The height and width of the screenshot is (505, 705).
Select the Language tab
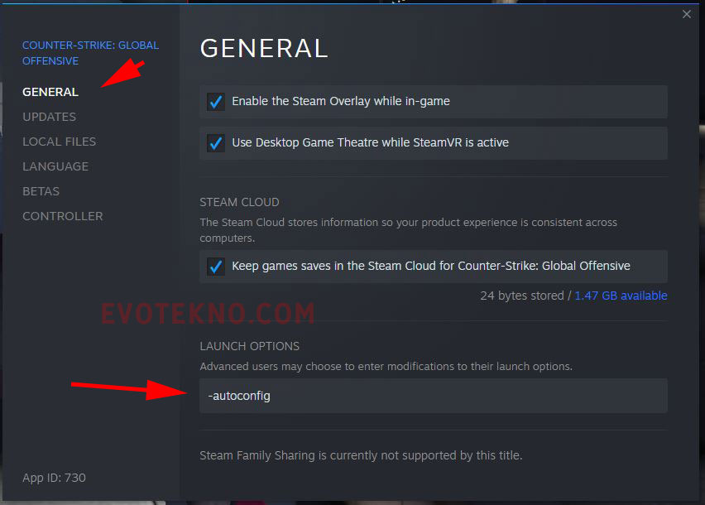55,166
